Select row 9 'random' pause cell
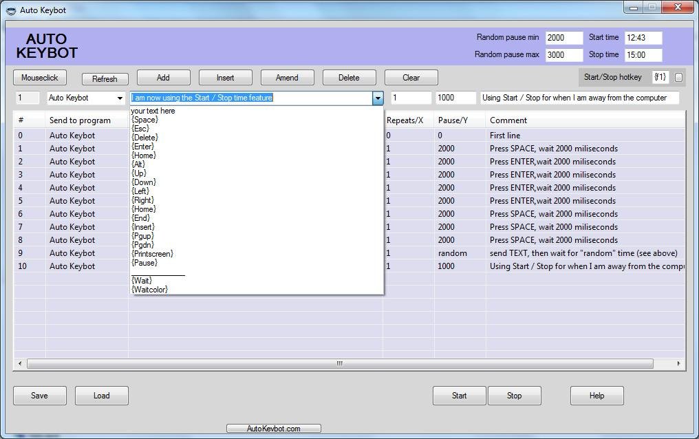699x439 pixels. pos(459,253)
